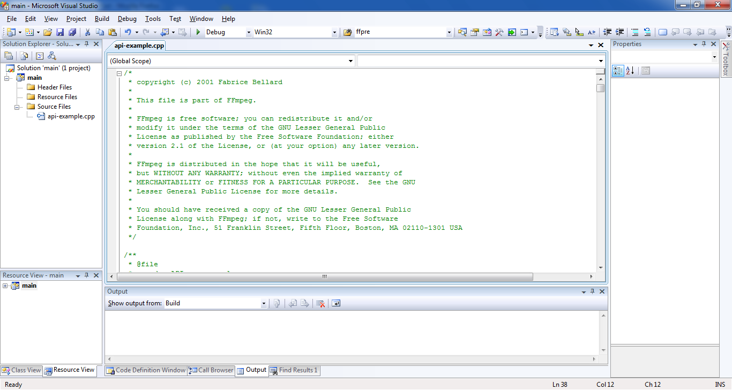Open the Build menu
This screenshot has width=732, height=390.
(x=102, y=19)
